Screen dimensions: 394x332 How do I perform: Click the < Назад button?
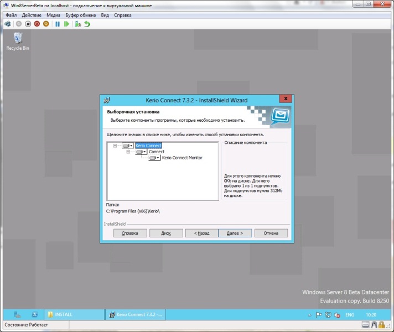pyautogui.click(x=201, y=233)
